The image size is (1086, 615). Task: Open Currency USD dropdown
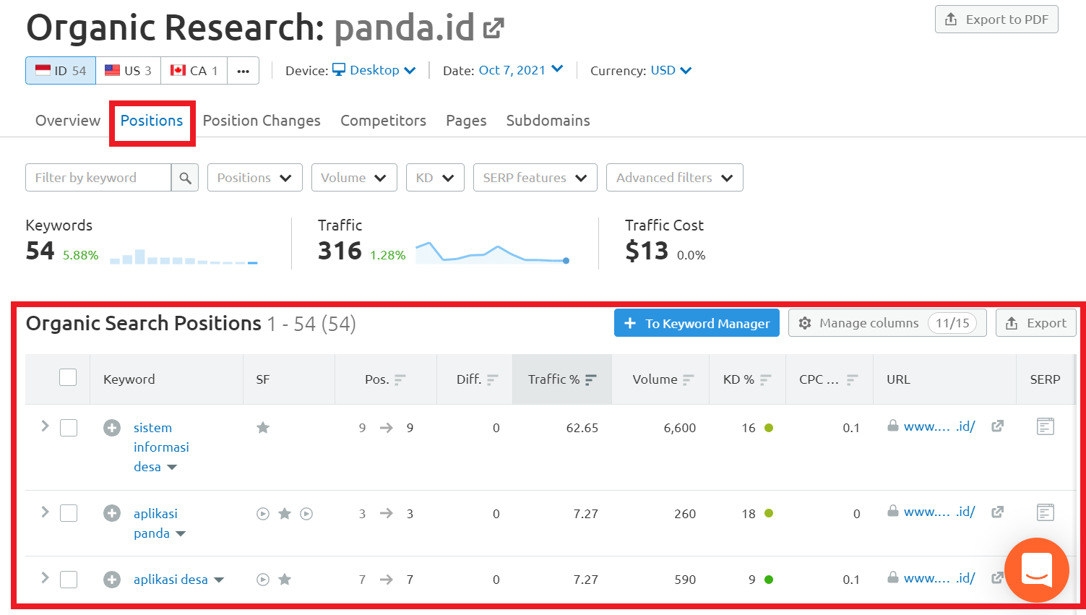[671, 70]
